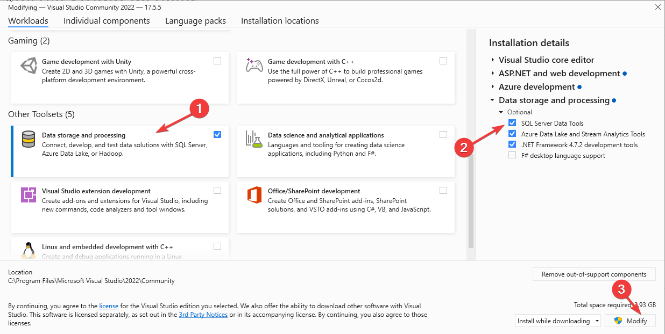The width and height of the screenshot is (665, 334).
Task: Click the Installation details heading
Action: click(529, 43)
